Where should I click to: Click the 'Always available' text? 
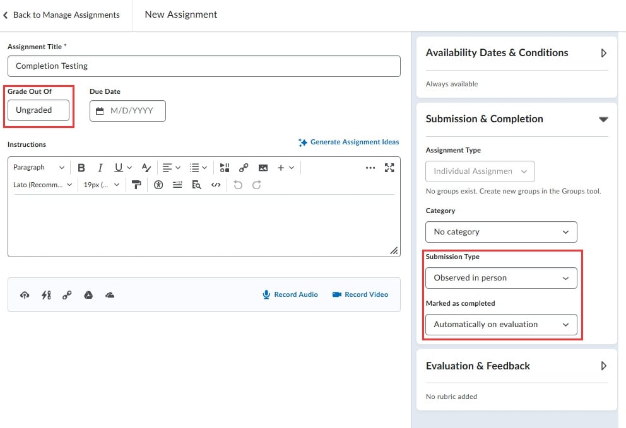[x=452, y=84]
